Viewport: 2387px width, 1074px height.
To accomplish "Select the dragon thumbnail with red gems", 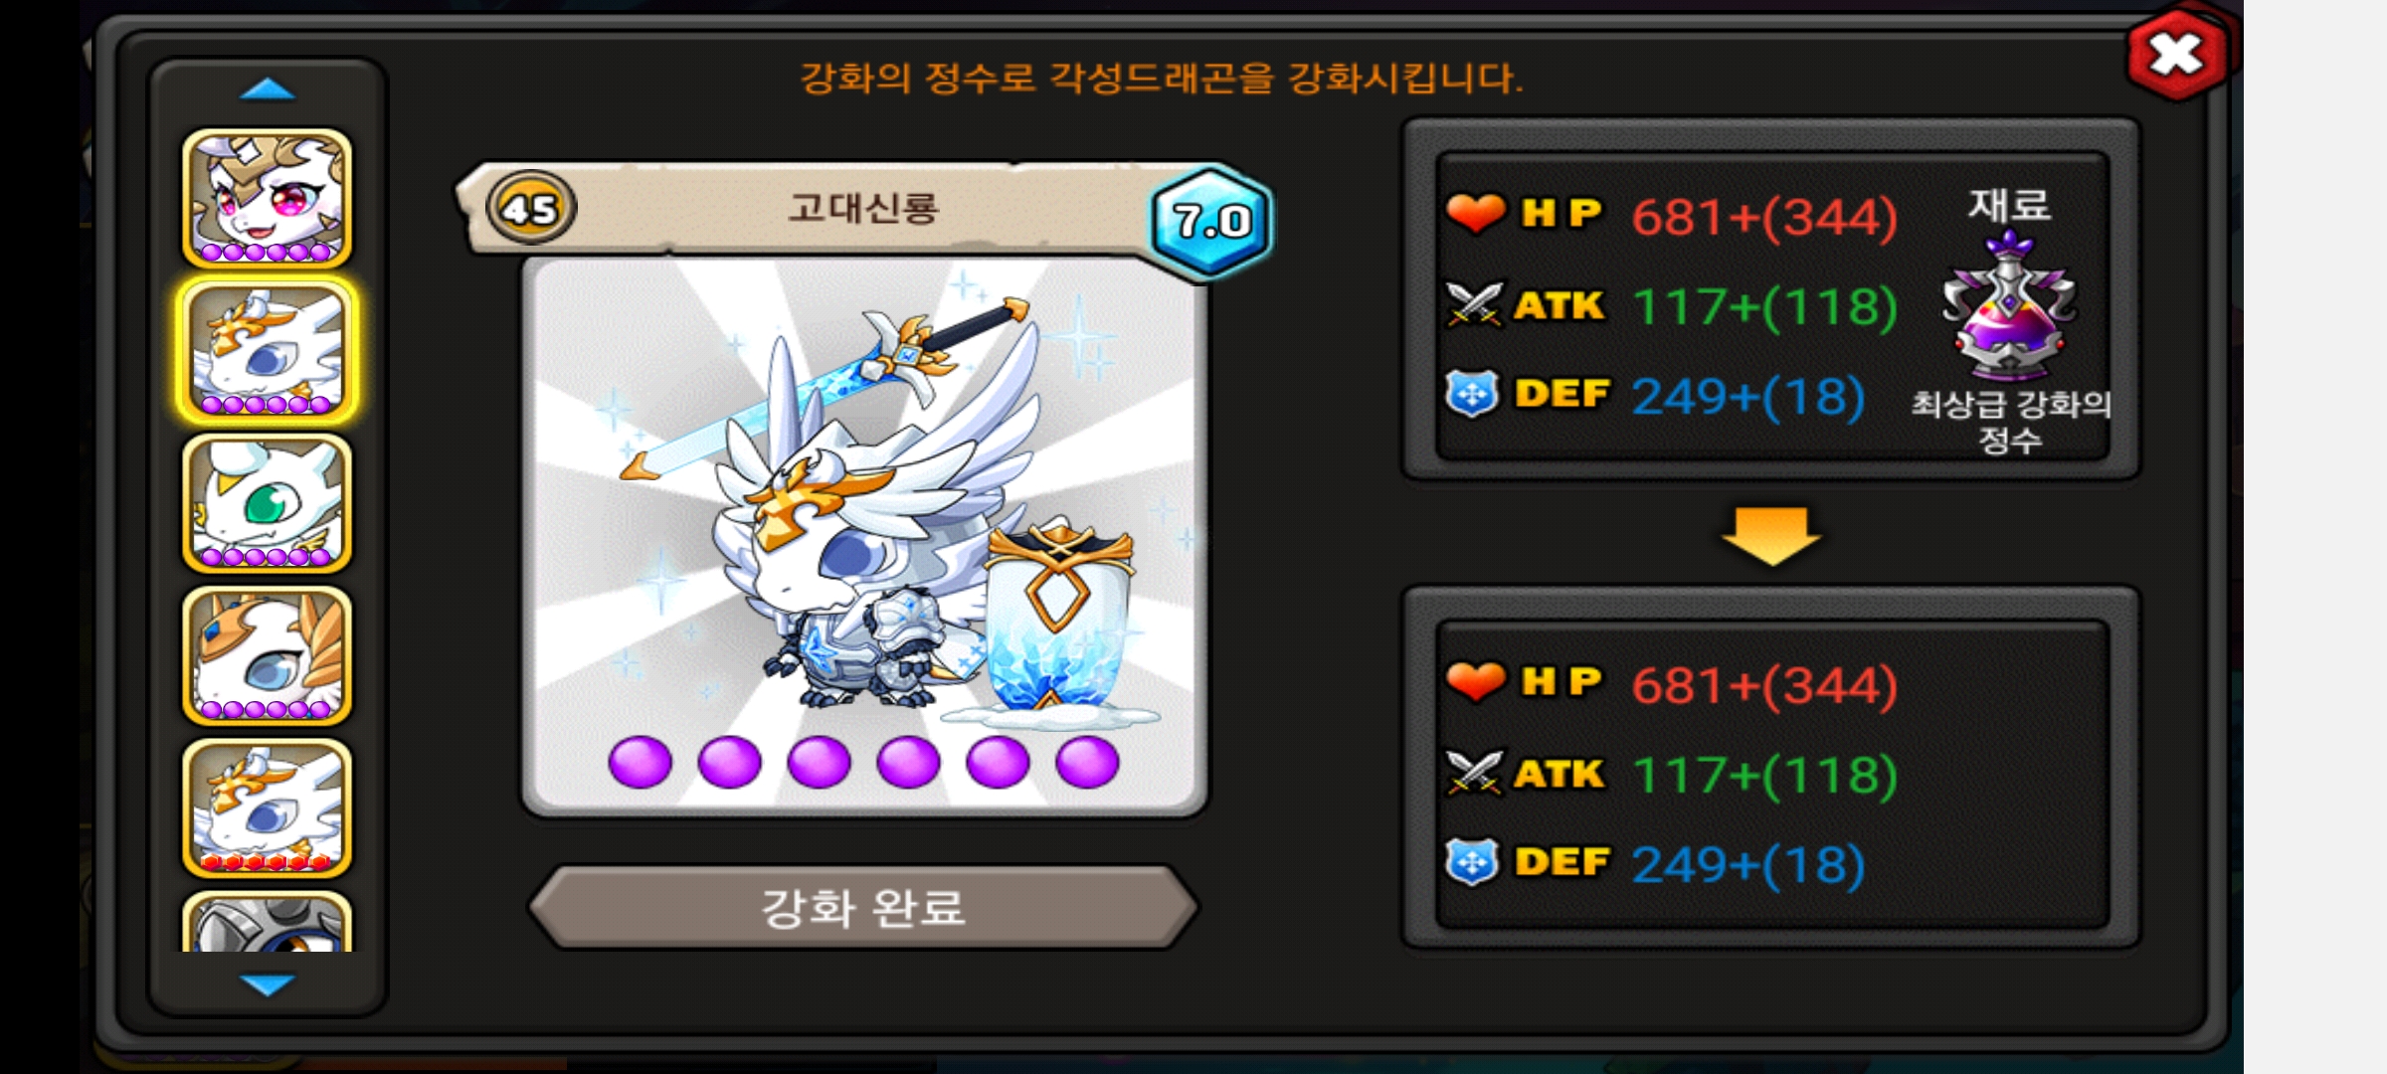I will (x=267, y=808).
